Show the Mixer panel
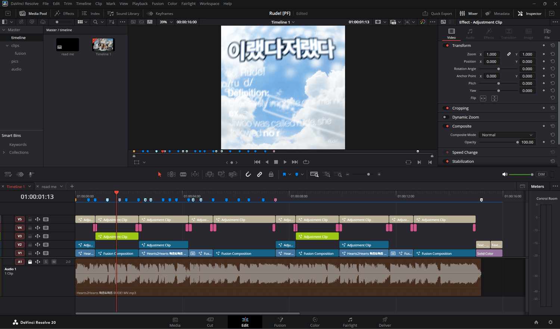This screenshot has height=329, width=560. 469,13
